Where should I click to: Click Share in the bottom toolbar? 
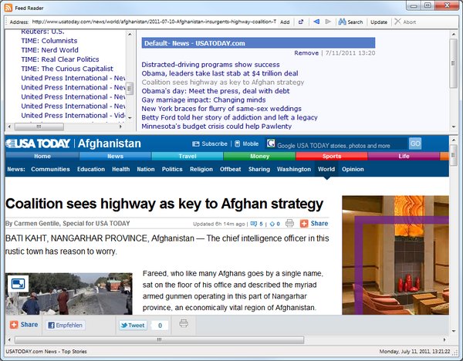pyautogui.click(x=24, y=325)
